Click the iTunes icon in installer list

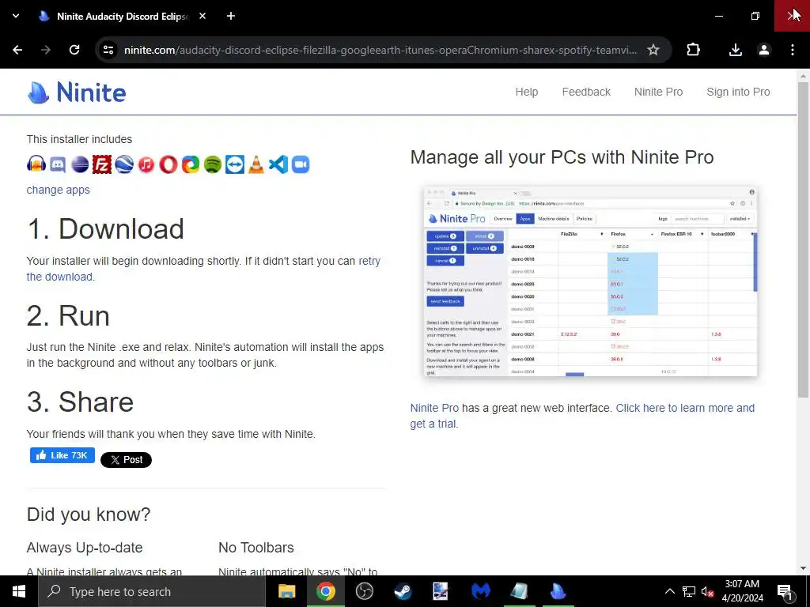[x=146, y=164]
